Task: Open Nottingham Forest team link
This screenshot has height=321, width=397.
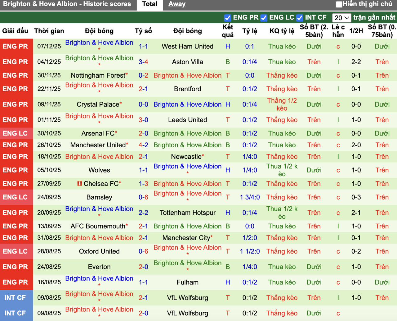Action: pos(98,75)
